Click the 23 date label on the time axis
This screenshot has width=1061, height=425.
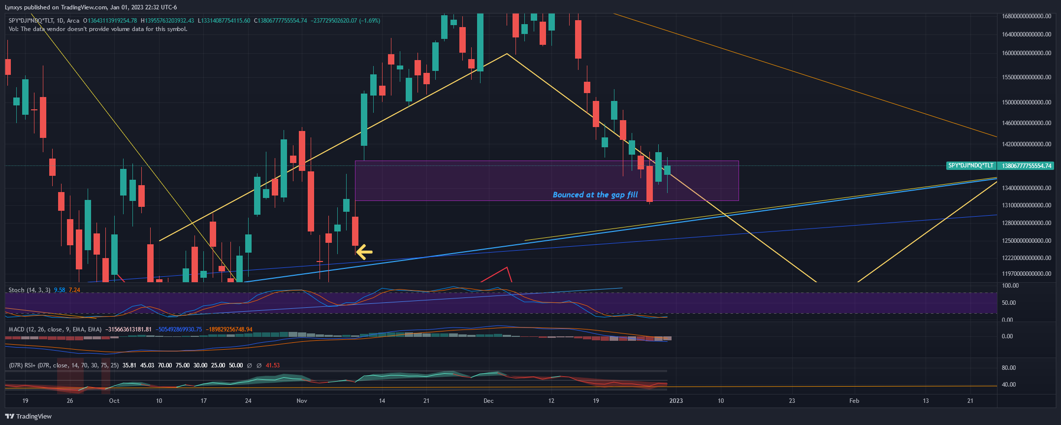[792, 401]
